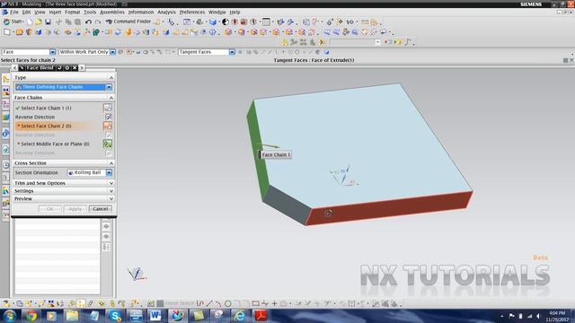Collapse the Face Chains section

pyautogui.click(x=111, y=98)
